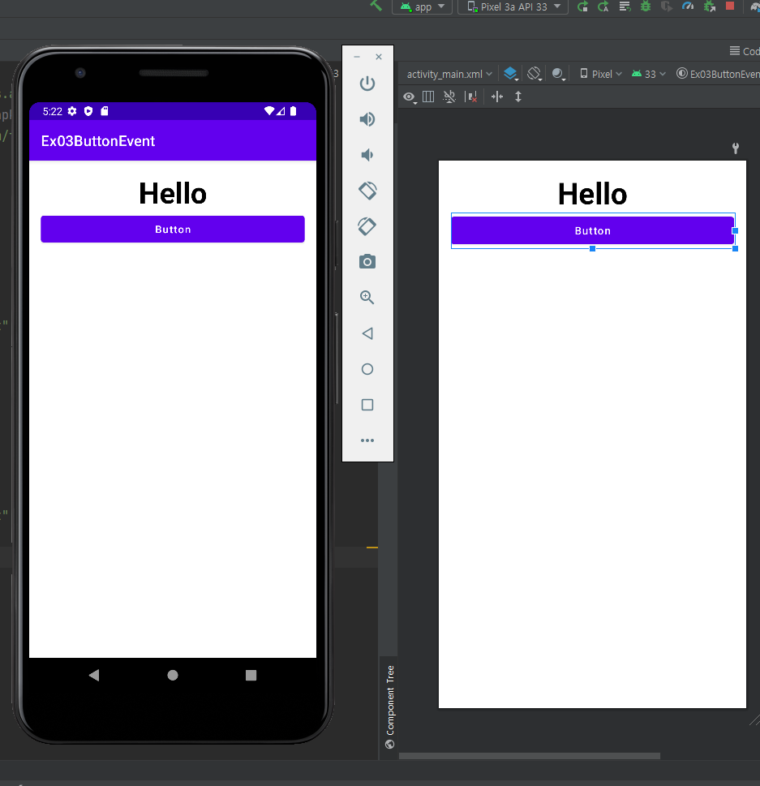Click the emulator power button
This screenshot has width=760, height=786.
click(x=367, y=84)
